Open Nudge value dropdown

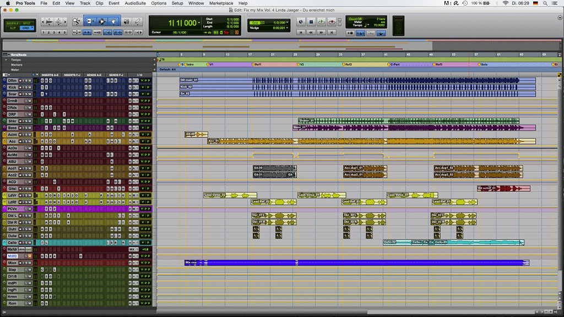287,28
